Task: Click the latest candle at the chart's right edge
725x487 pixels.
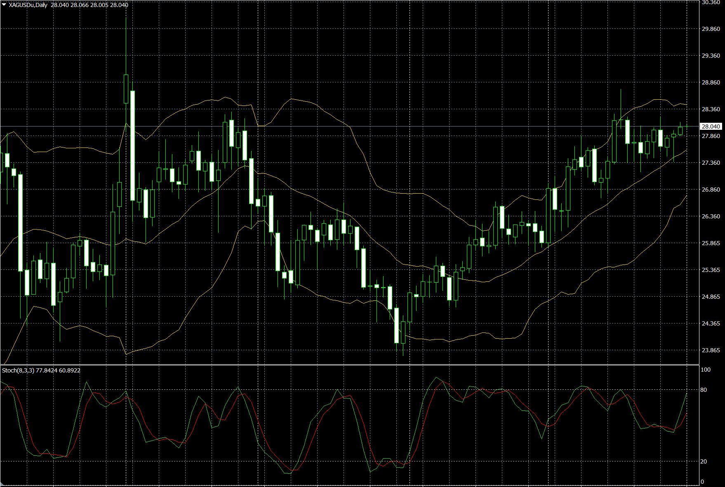Action: coord(687,126)
